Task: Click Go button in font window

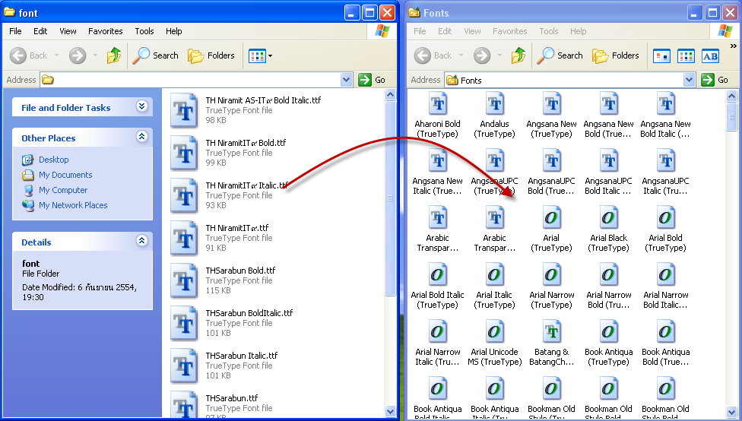Action: [373, 80]
